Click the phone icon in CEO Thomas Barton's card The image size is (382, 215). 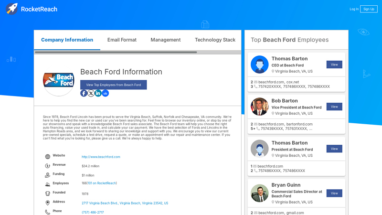click(256, 86)
